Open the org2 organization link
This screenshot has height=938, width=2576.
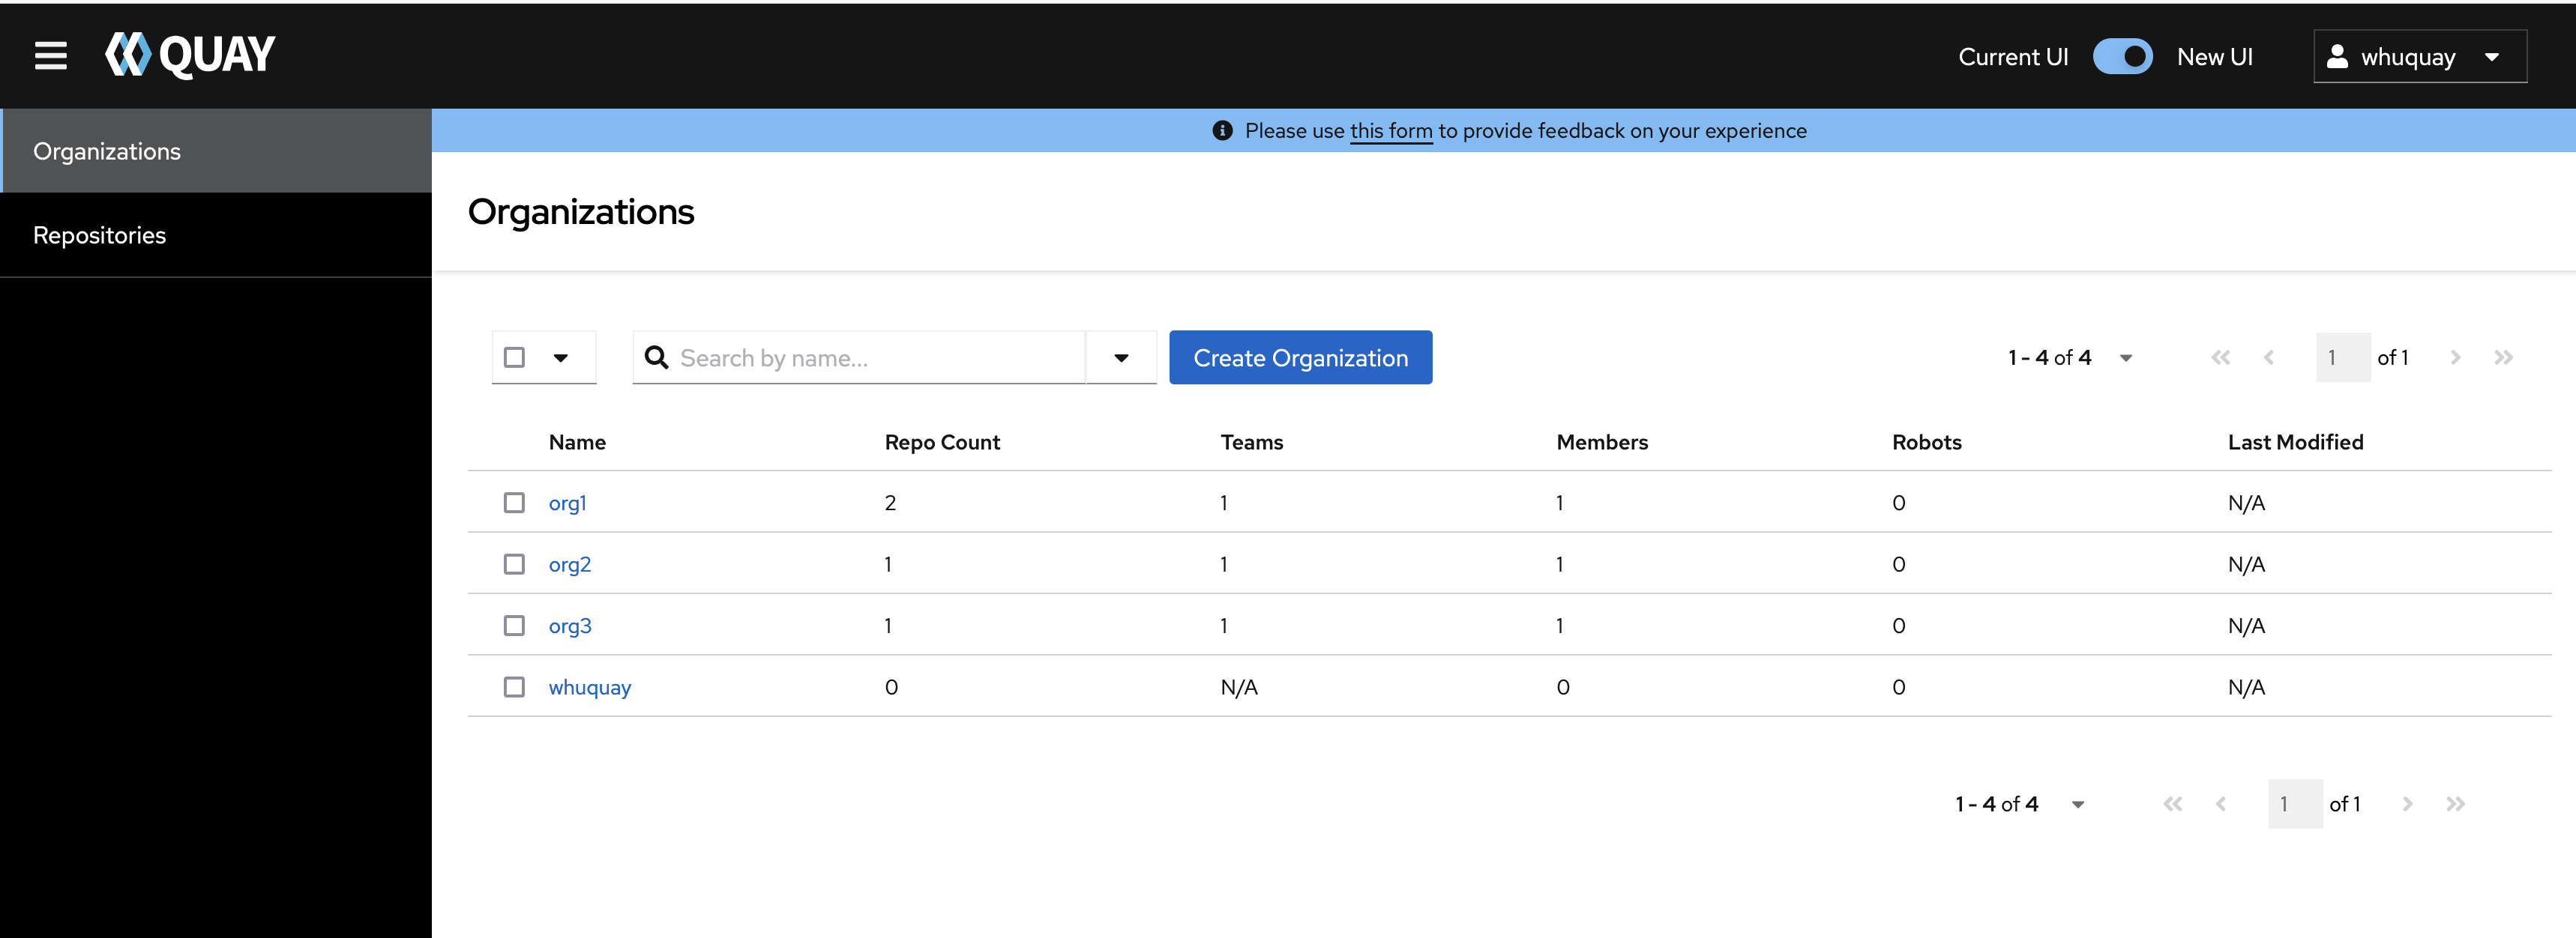pyautogui.click(x=569, y=564)
